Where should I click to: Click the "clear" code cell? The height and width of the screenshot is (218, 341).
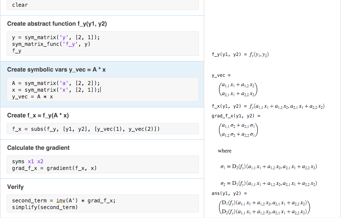pos(19,5)
